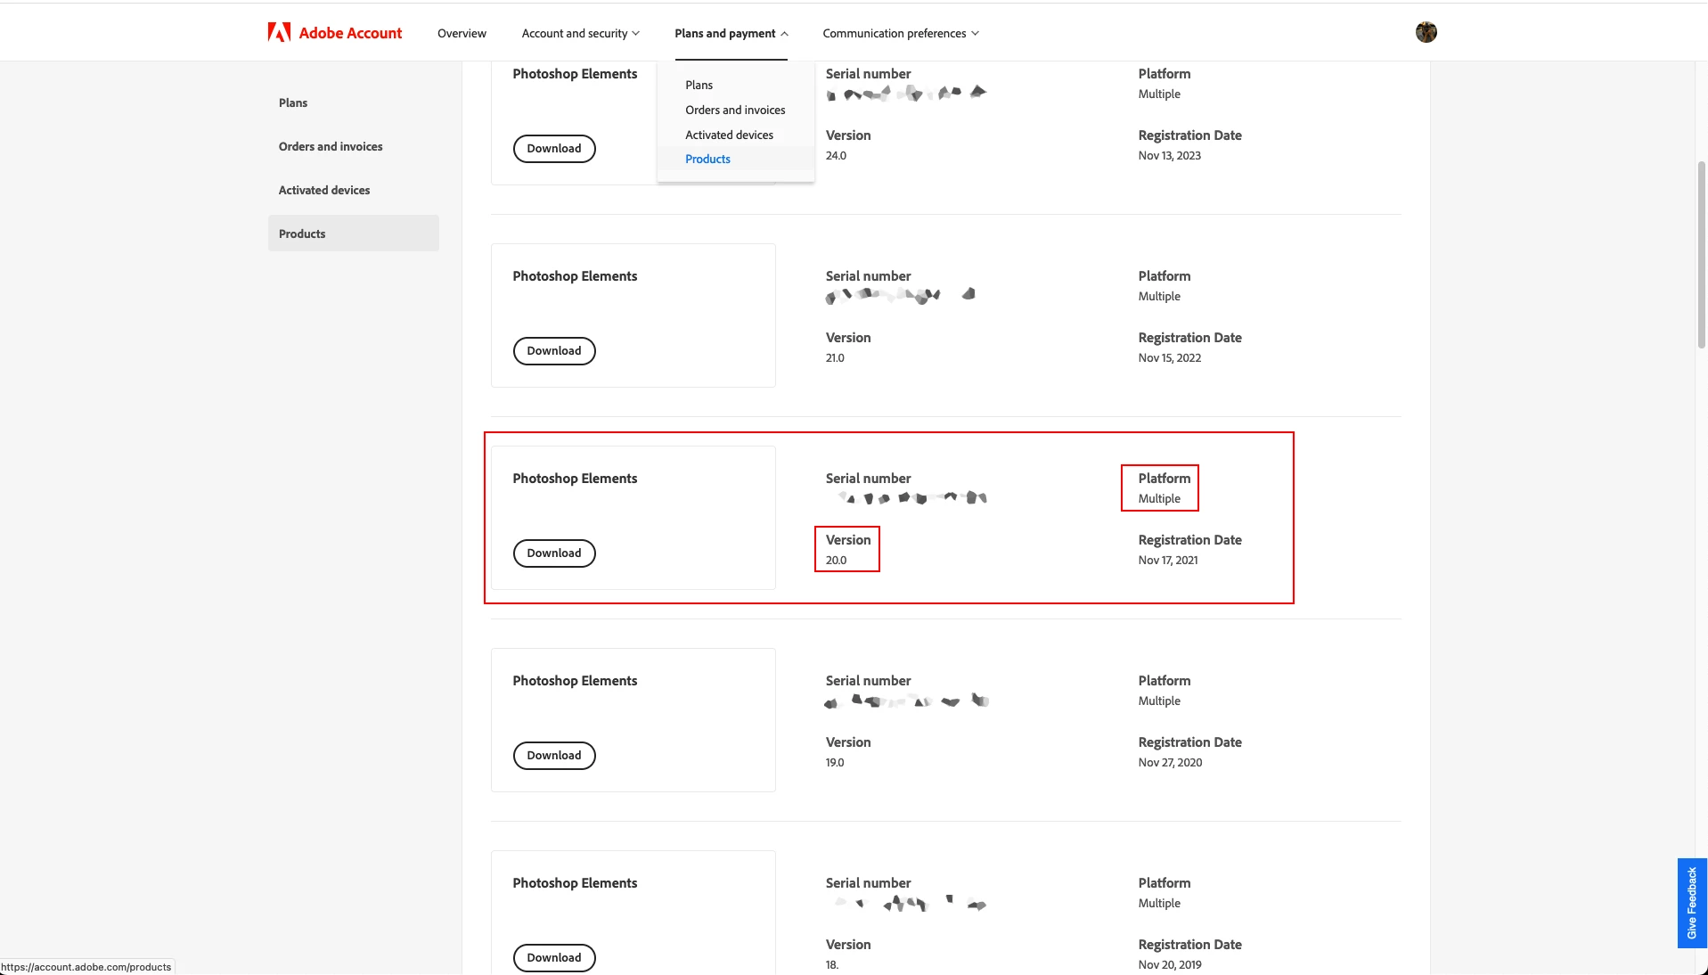Download Photoshop Elements version 21.0

(554, 350)
